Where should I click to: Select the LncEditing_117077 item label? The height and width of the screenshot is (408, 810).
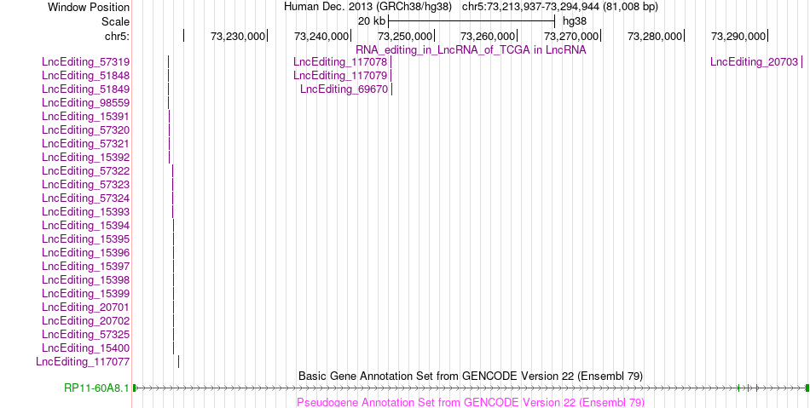[x=83, y=361]
